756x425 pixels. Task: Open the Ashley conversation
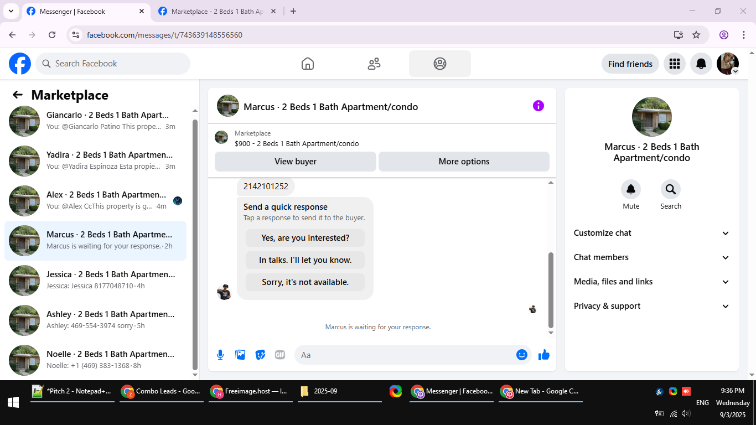pos(95,320)
